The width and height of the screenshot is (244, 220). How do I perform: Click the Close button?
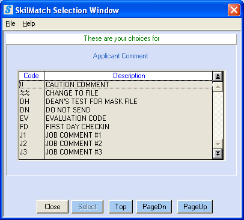click(52, 207)
